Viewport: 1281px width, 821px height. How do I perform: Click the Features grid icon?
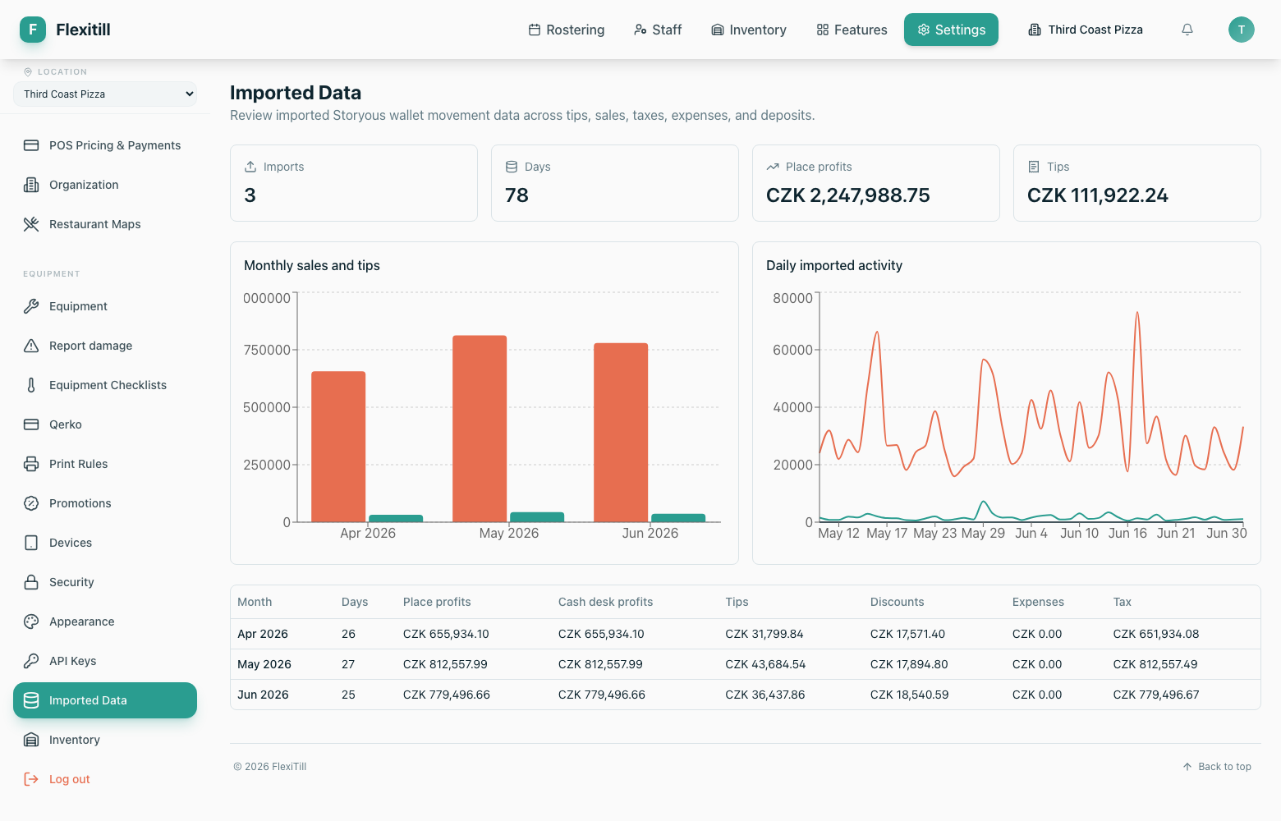823,30
